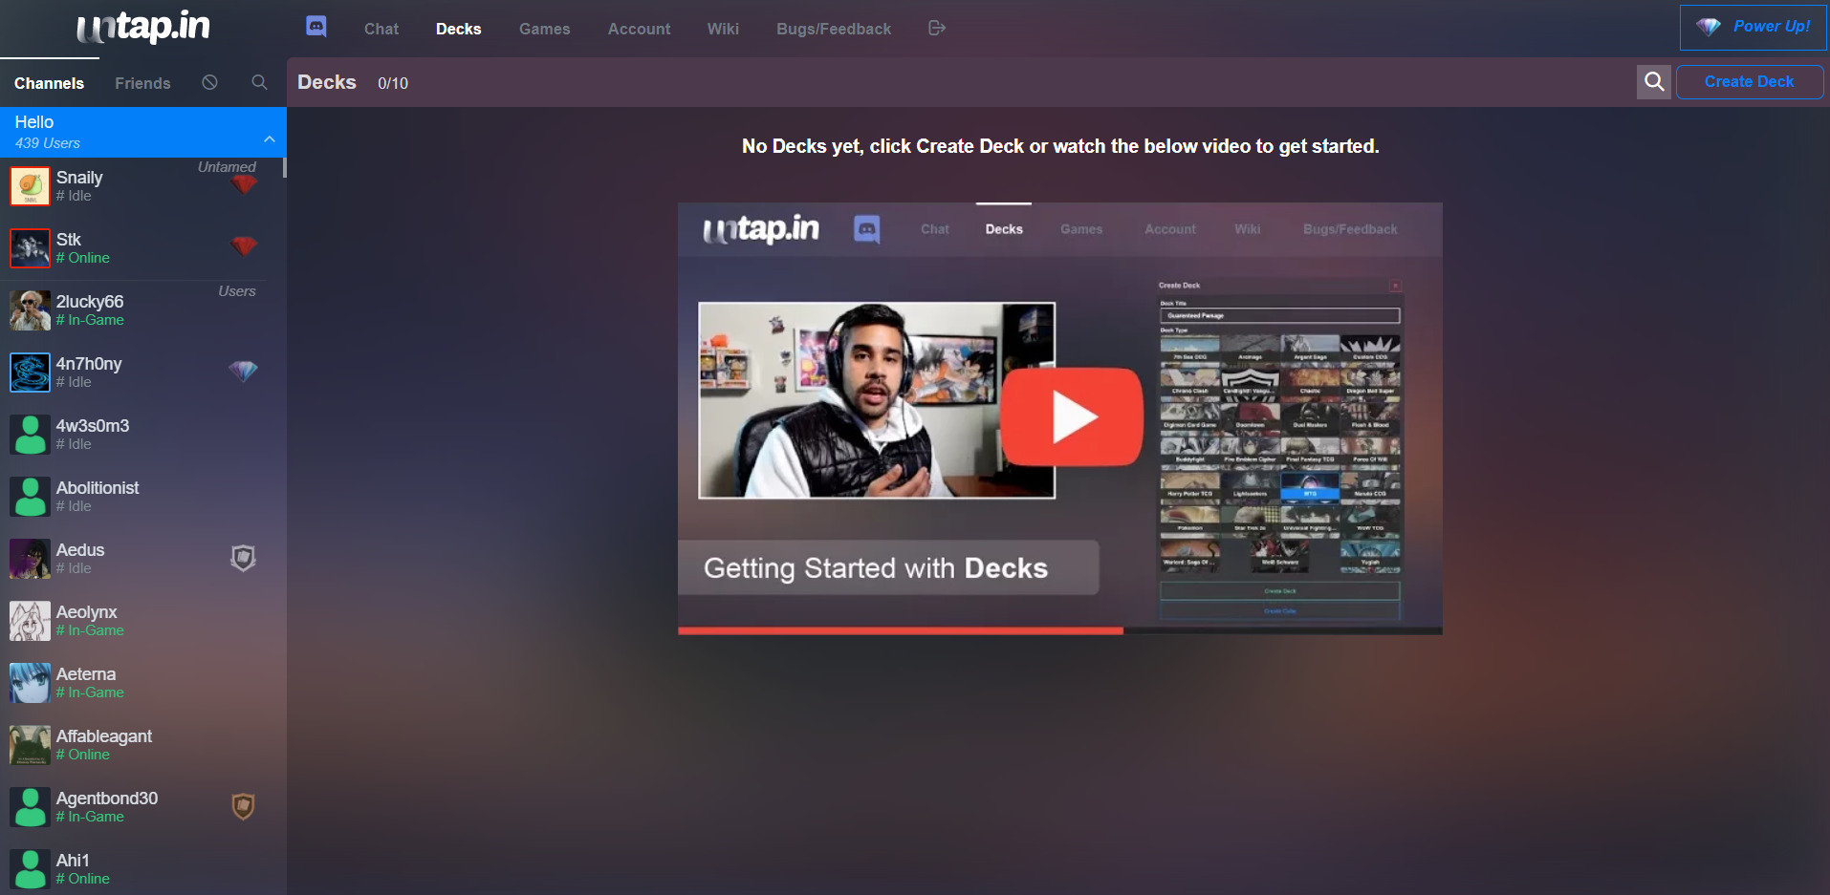Image resolution: width=1830 pixels, height=895 pixels.
Task: Click the username Aeolynx
Action: (86, 612)
